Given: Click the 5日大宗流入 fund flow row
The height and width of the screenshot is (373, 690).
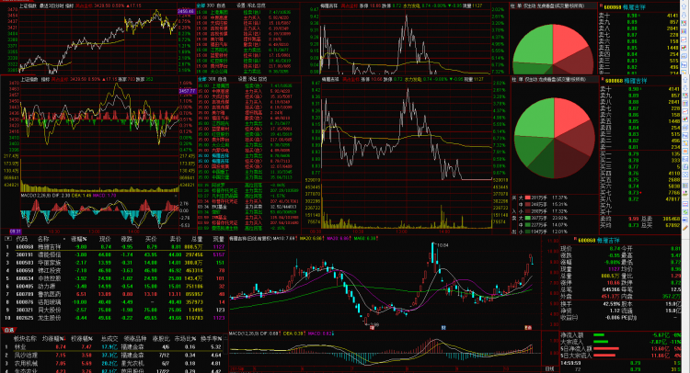Looking at the screenshot, I should coord(620,355).
